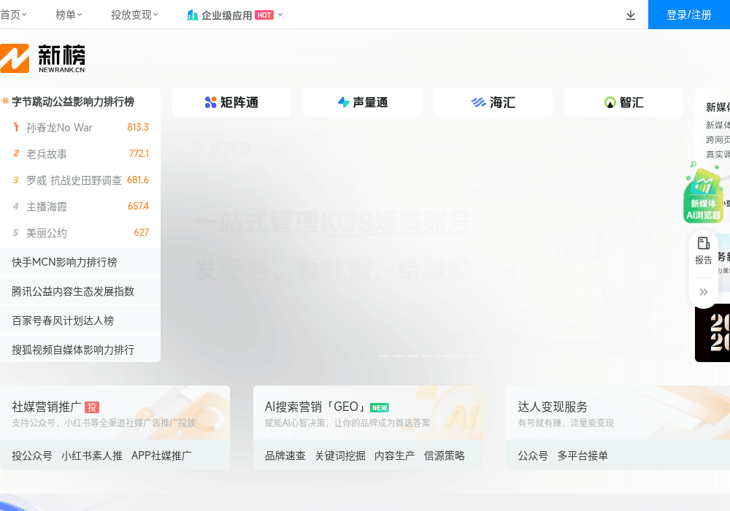Click the 内容生产 link
Screen dimensions: 730x511
pos(395,456)
